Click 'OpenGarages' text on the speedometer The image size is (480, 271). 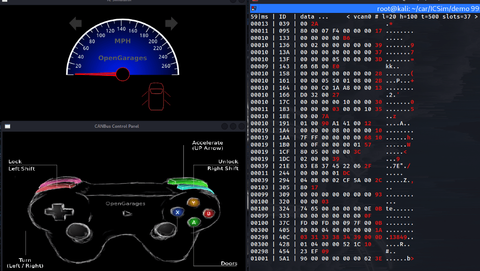pos(122,58)
